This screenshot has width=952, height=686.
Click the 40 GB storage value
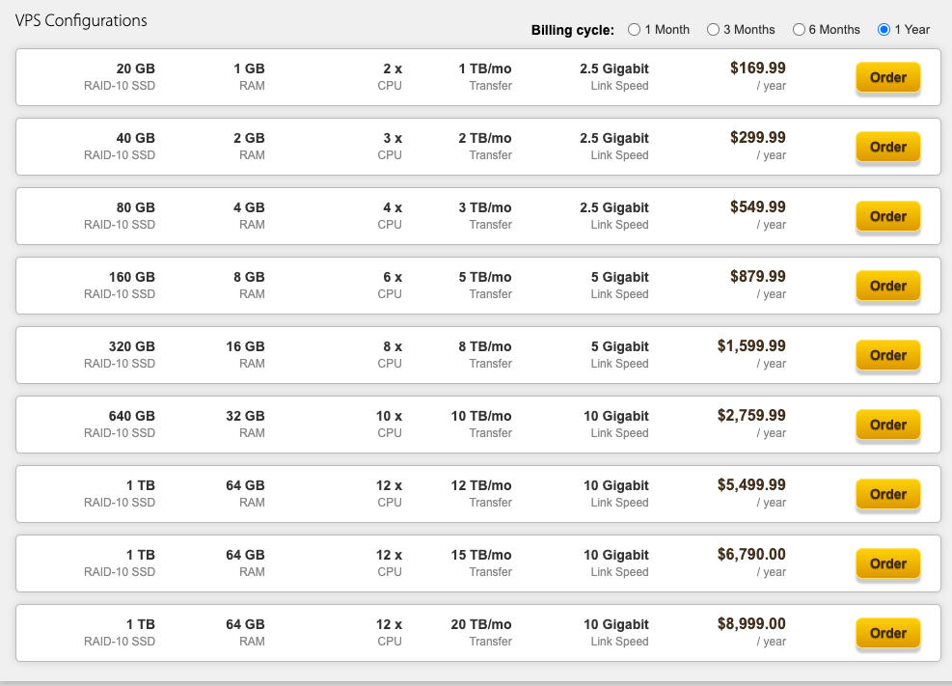135,138
